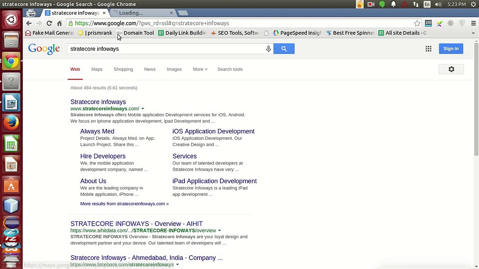
Task: Open the Fake Mail Generator bookmark
Action: 49,33
